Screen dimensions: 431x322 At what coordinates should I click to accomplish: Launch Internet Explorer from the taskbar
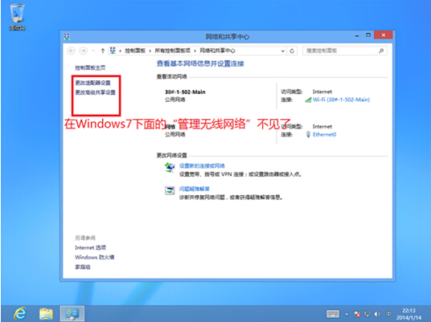[20, 313]
